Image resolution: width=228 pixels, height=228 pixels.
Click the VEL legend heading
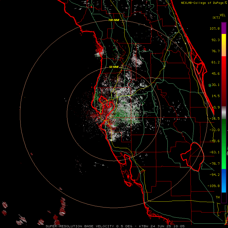click(222, 15)
